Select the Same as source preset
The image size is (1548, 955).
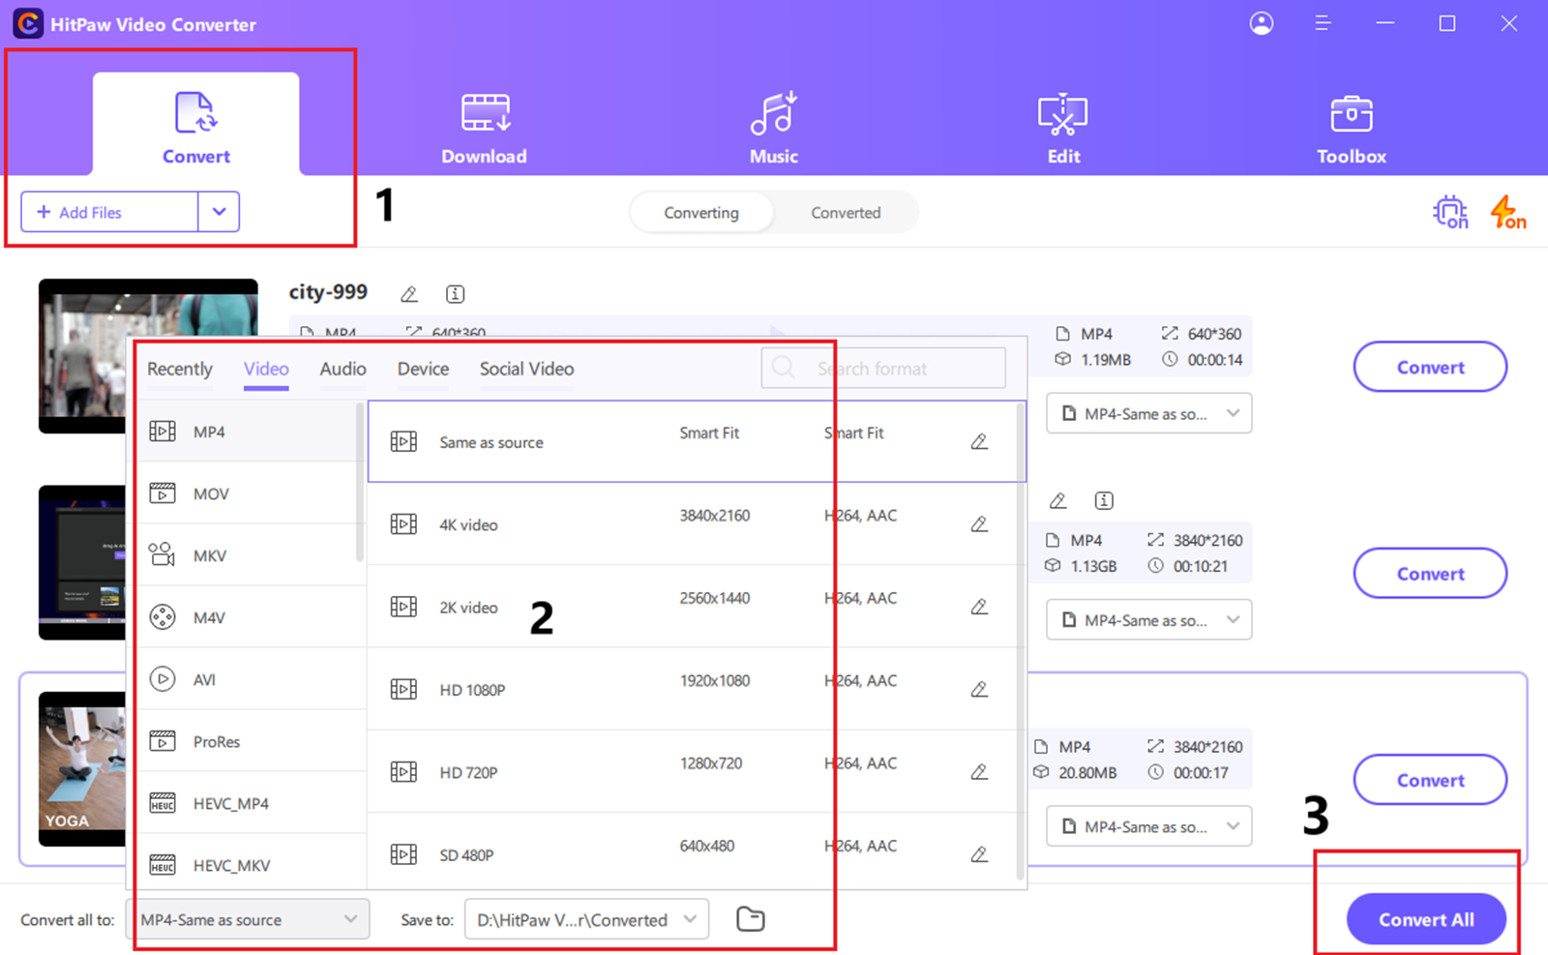[692, 441]
